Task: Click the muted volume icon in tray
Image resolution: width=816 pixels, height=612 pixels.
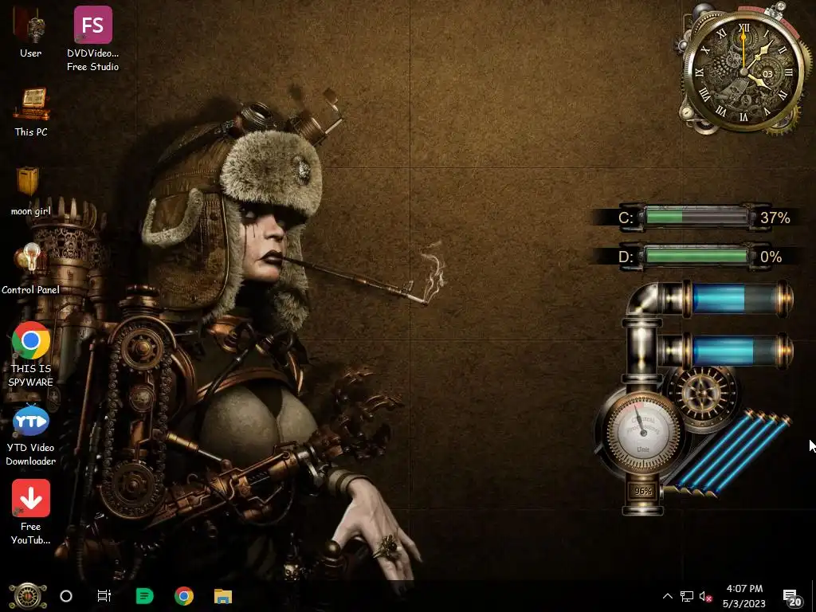Action: coord(706,596)
